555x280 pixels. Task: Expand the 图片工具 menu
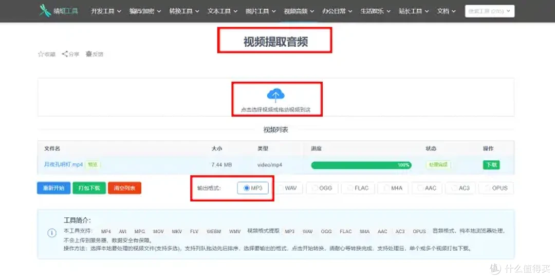point(261,11)
